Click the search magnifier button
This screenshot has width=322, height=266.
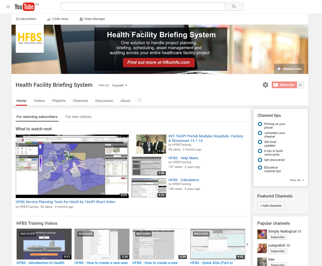(234, 6)
